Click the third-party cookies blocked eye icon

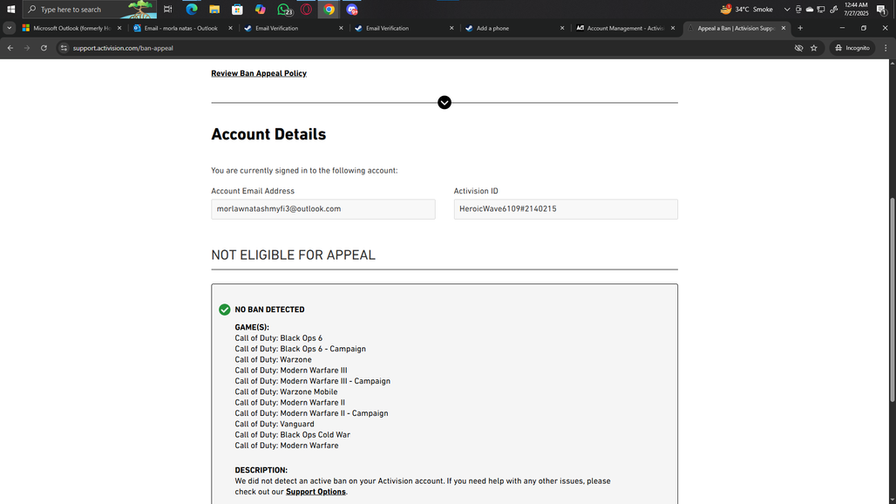click(x=799, y=48)
